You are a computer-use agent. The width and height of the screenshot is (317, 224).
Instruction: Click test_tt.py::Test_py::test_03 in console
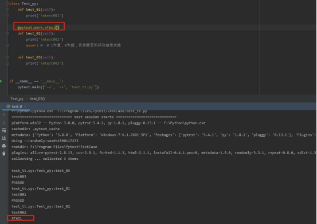point(41,171)
